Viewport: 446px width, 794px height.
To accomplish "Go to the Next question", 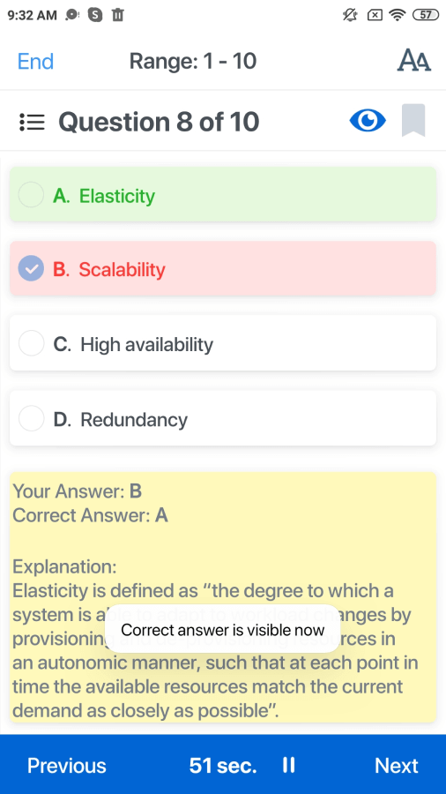I will coord(397,765).
